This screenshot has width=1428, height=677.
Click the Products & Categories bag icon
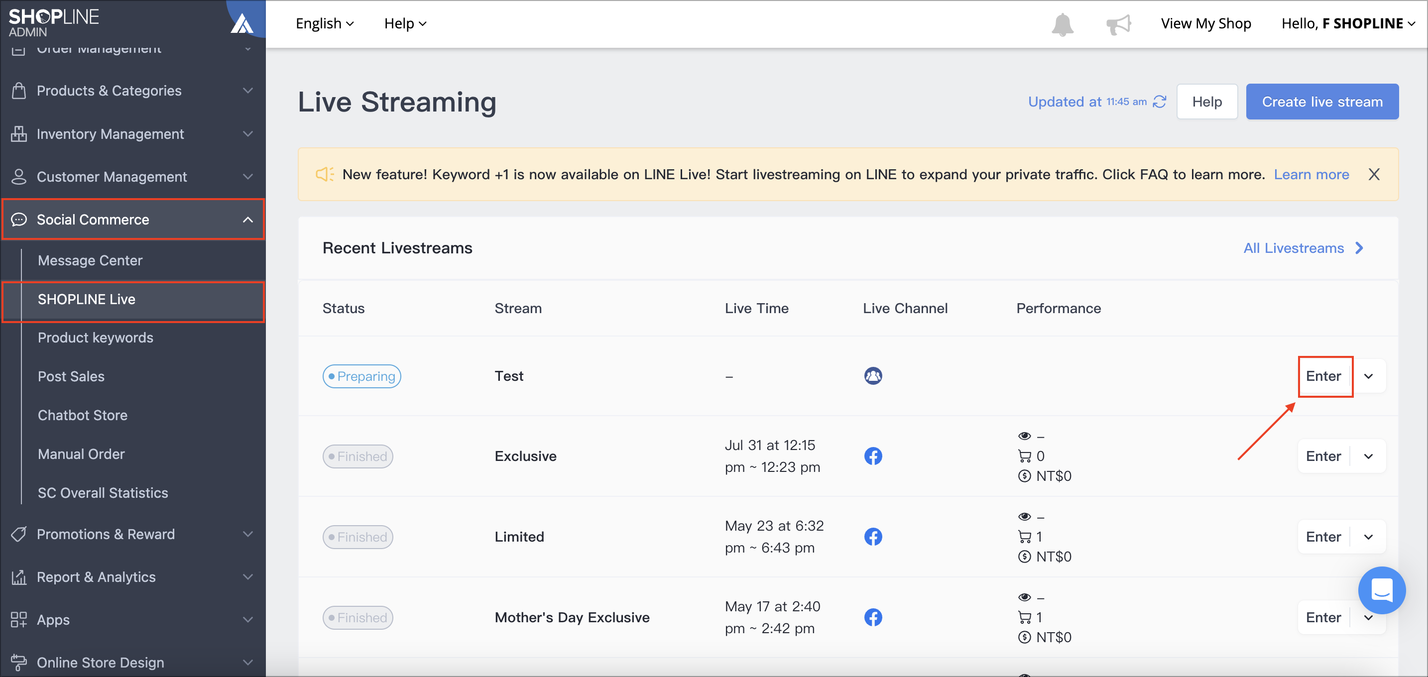click(19, 90)
